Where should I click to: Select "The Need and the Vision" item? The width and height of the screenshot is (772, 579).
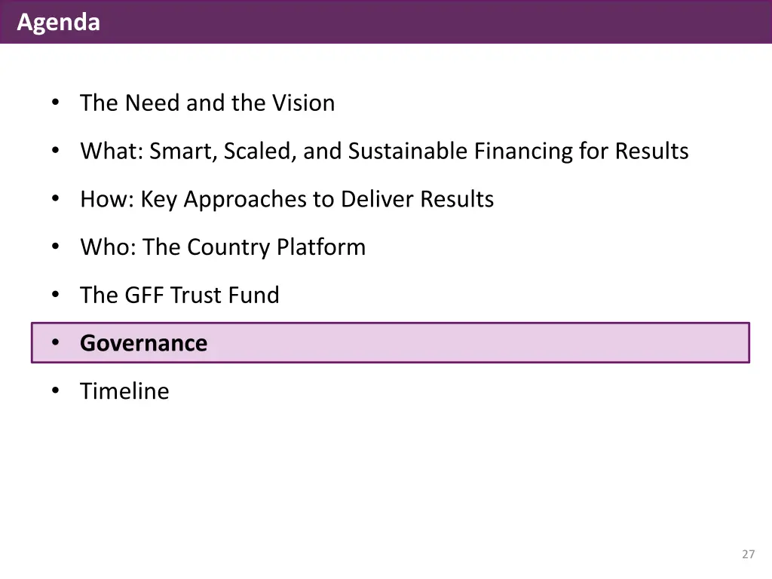207,103
